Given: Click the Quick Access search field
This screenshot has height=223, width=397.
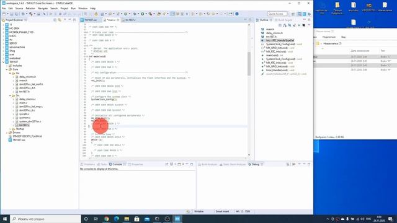Looking at the screenshot, I should coord(277,14).
